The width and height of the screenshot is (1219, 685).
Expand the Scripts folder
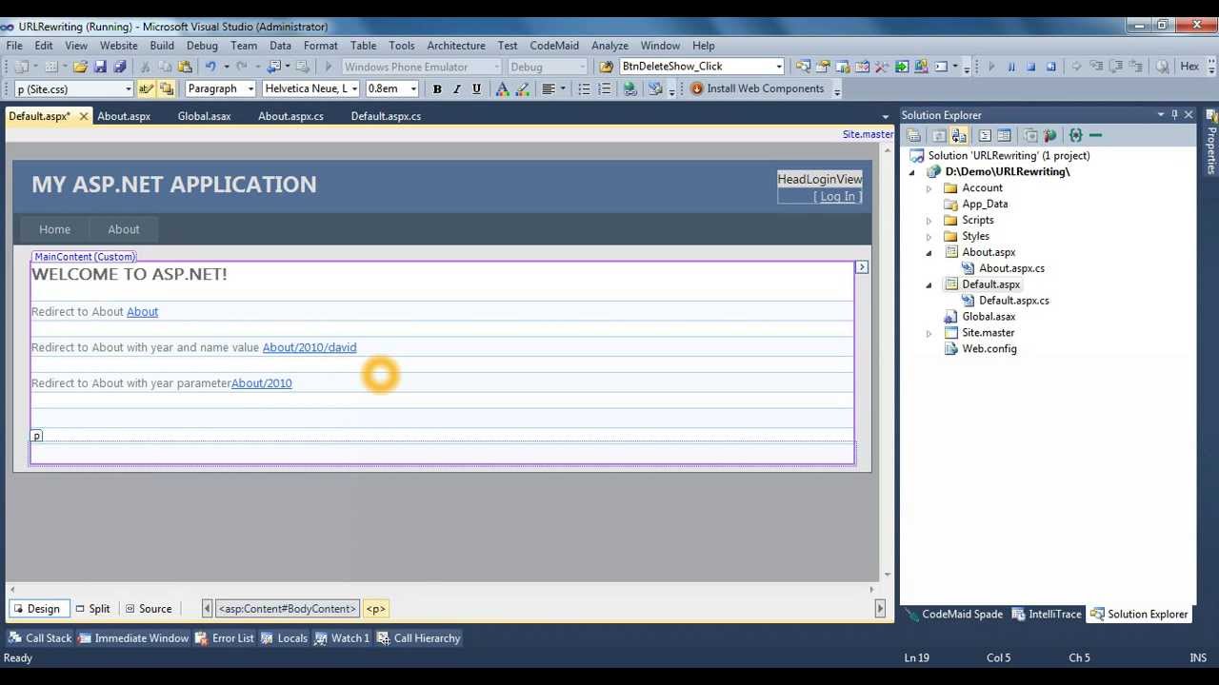click(x=929, y=221)
